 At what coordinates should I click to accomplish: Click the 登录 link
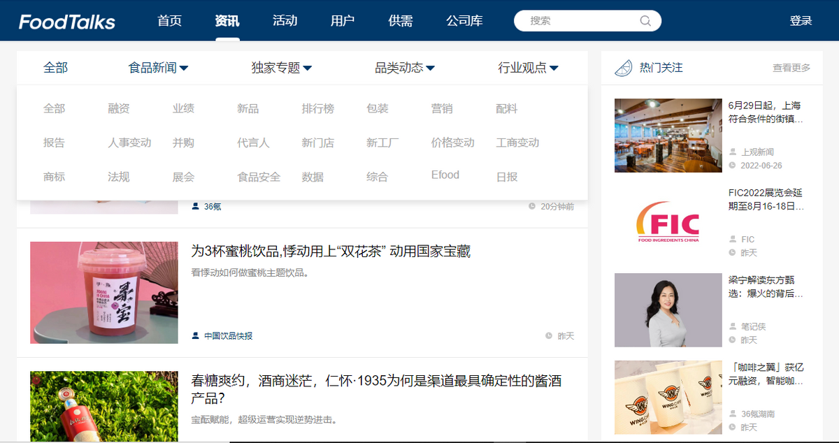801,21
